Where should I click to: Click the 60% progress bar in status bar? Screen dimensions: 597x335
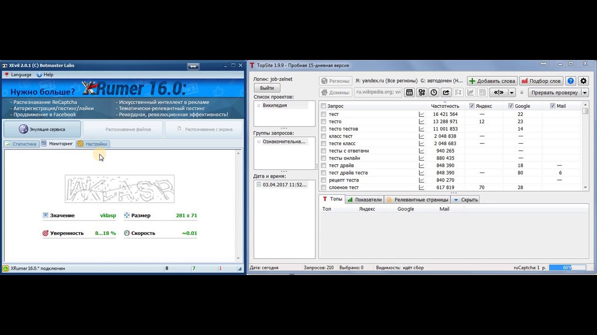[567, 268]
